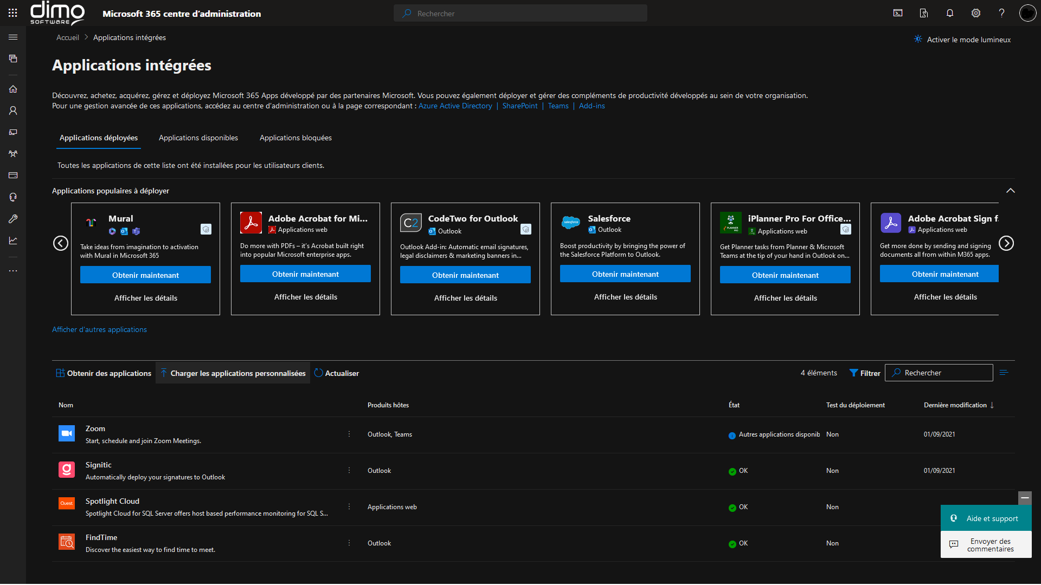
Task: Click the app list Rechercher search field
Action: click(x=943, y=373)
